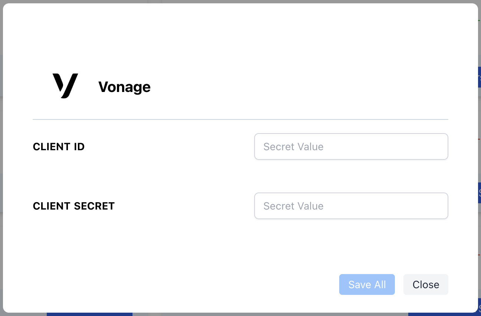Image resolution: width=481 pixels, height=316 pixels.
Task: Focus the Client Secret secret input
Action: point(351,206)
